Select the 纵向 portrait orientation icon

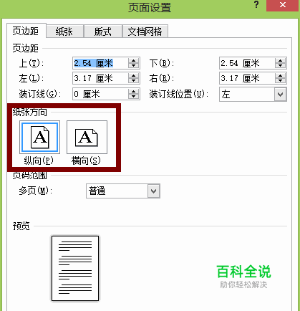pyautogui.click(x=39, y=138)
